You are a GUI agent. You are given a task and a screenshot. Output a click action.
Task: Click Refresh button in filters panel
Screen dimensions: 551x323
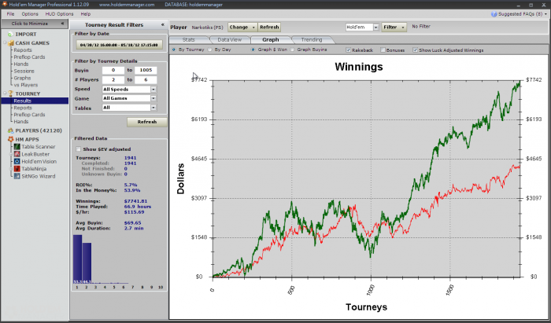pos(147,122)
